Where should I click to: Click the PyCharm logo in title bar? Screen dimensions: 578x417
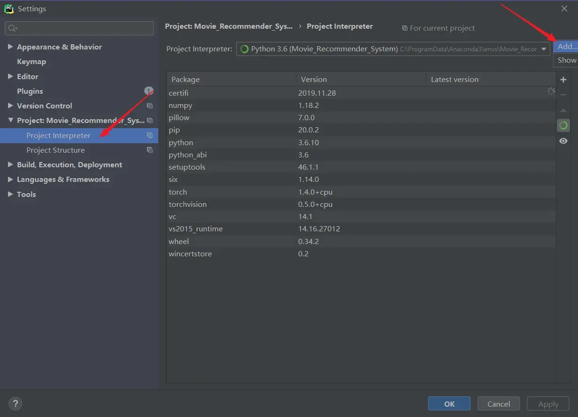coord(9,8)
